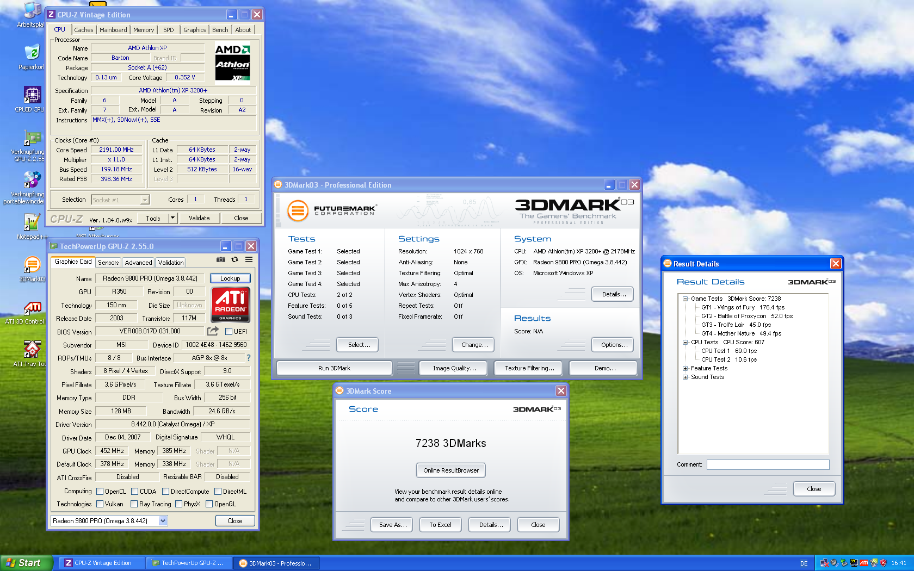Click the BIOS export share icon
Image resolution: width=914 pixels, height=571 pixels.
click(x=213, y=331)
